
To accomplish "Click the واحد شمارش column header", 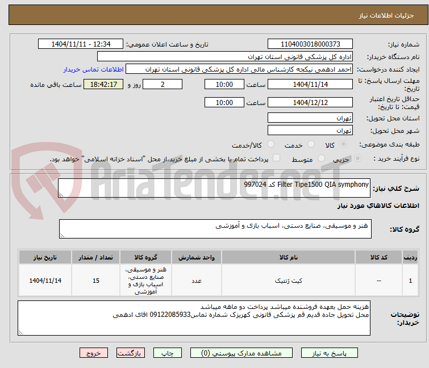I will (197, 257).
